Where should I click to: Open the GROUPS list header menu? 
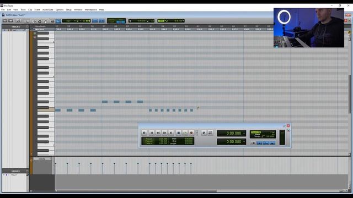pyautogui.click(x=27, y=171)
